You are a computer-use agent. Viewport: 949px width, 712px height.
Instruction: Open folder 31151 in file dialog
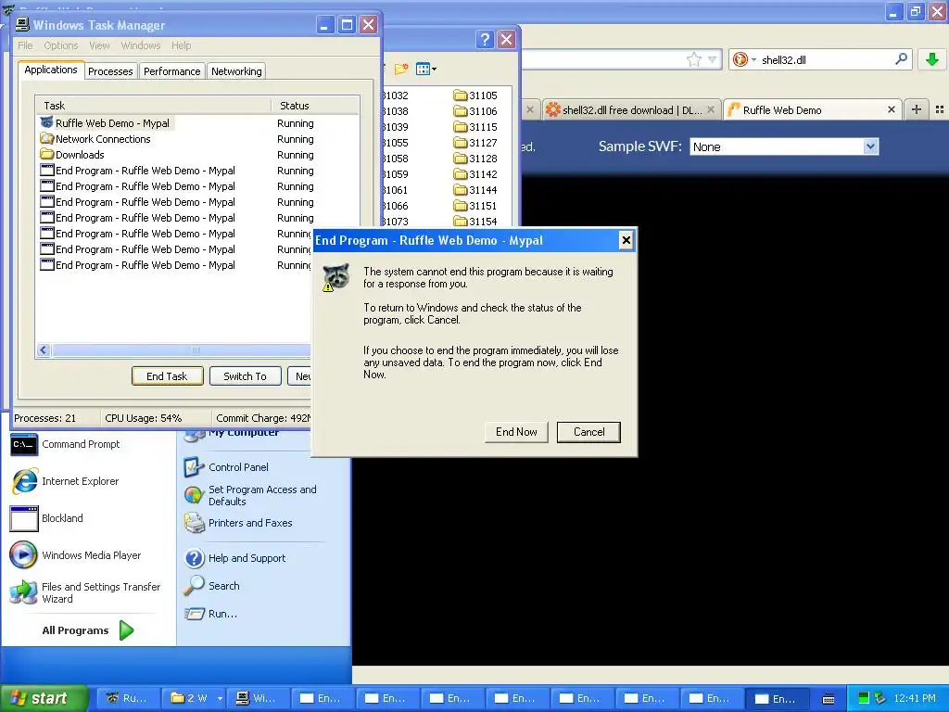pos(475,205)
